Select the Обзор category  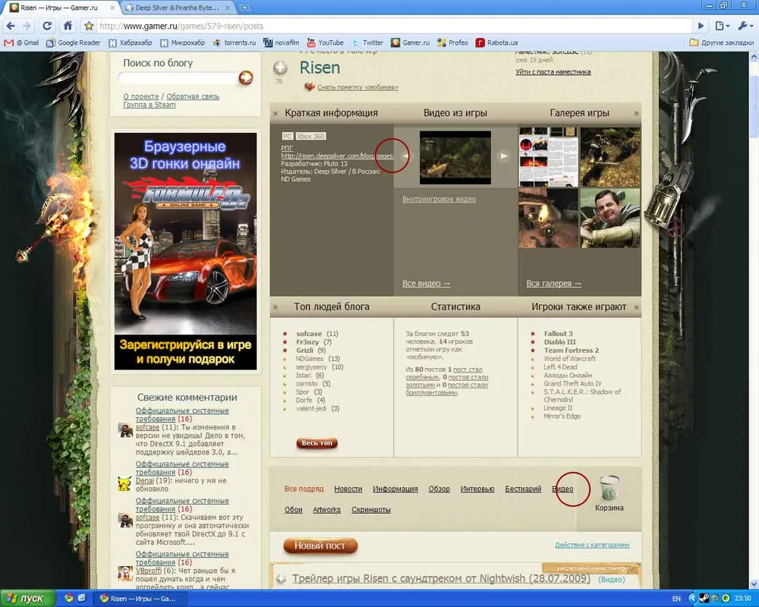pos(439,489)
